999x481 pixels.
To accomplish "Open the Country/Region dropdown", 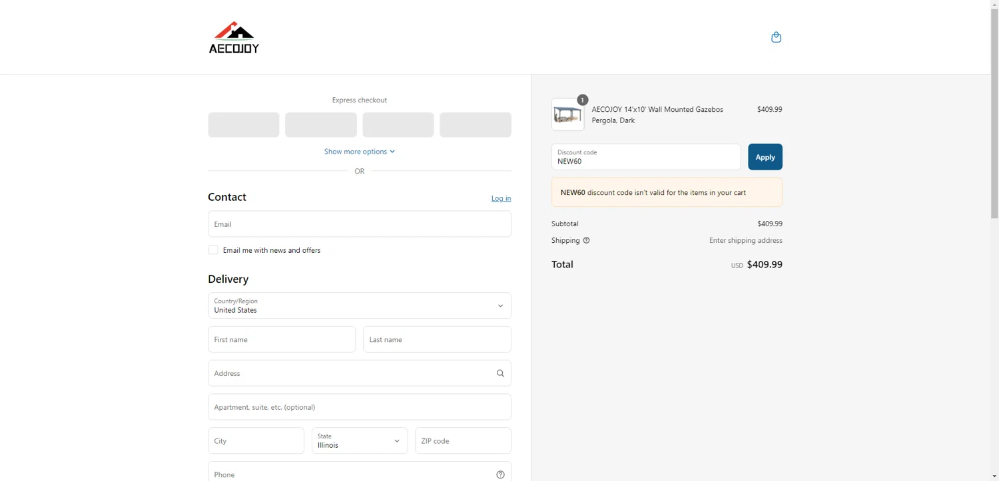I will click(359, 305).
